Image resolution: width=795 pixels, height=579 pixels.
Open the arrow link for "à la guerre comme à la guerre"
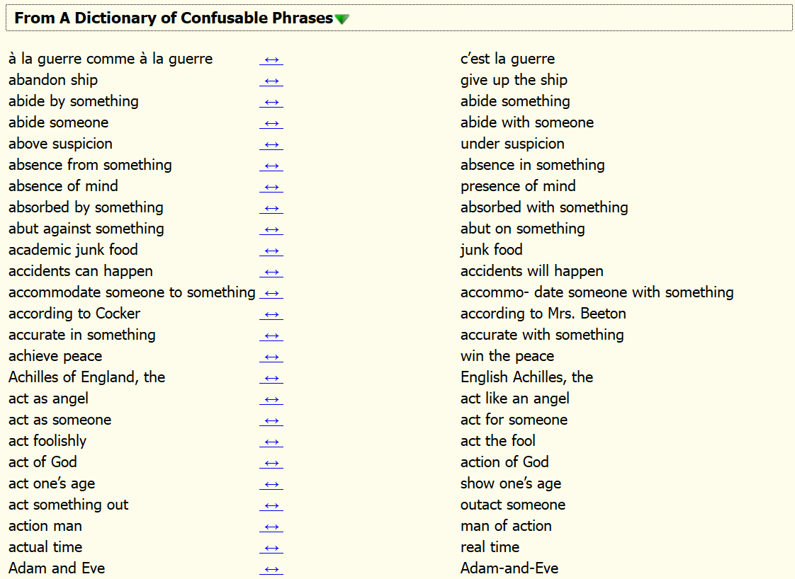coord(271,59)
